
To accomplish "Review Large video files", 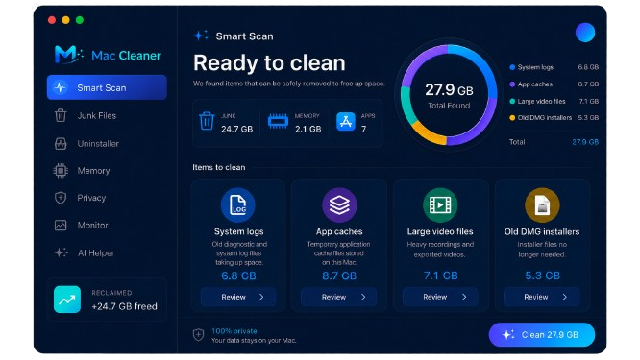I will [x=440, y=297].
